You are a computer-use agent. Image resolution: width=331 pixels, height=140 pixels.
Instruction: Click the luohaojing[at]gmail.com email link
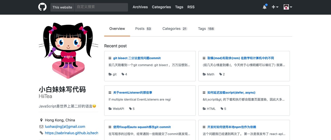[65, 127]
